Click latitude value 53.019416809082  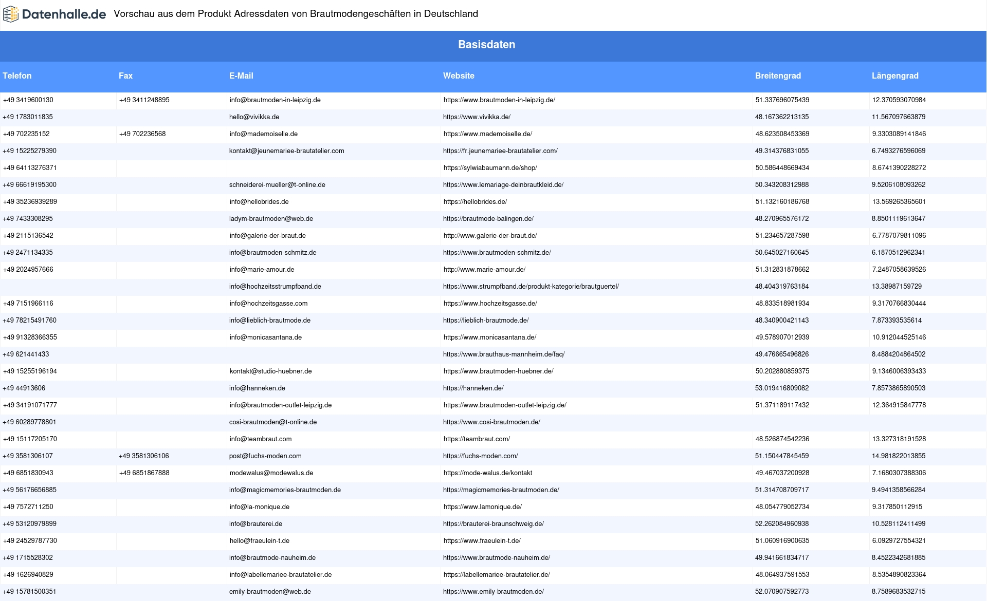782,388
